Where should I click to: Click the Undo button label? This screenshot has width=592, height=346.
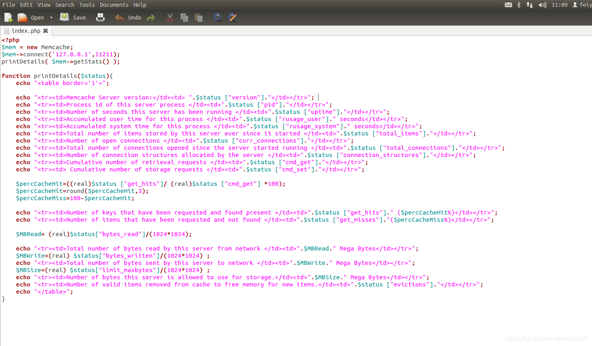tap(135, 18)
